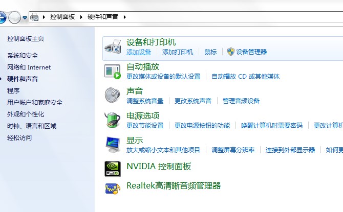Open 网络和 Internet category

[x=29, y=67]
